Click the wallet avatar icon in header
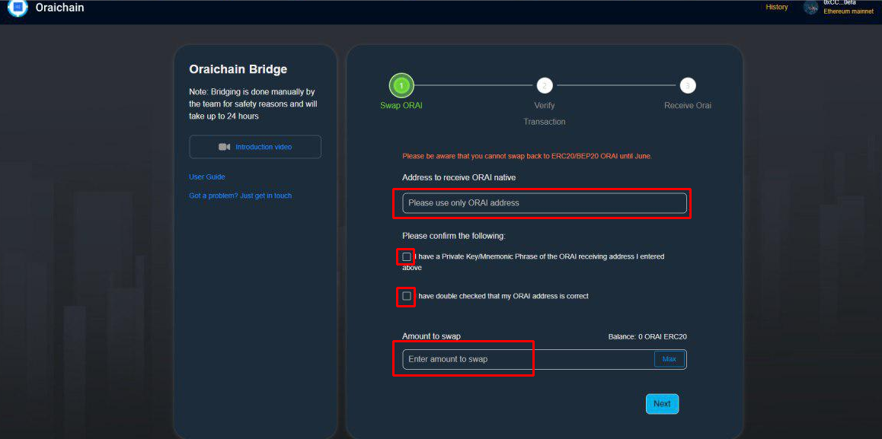The image size is (882, 439). click(810, 8)
